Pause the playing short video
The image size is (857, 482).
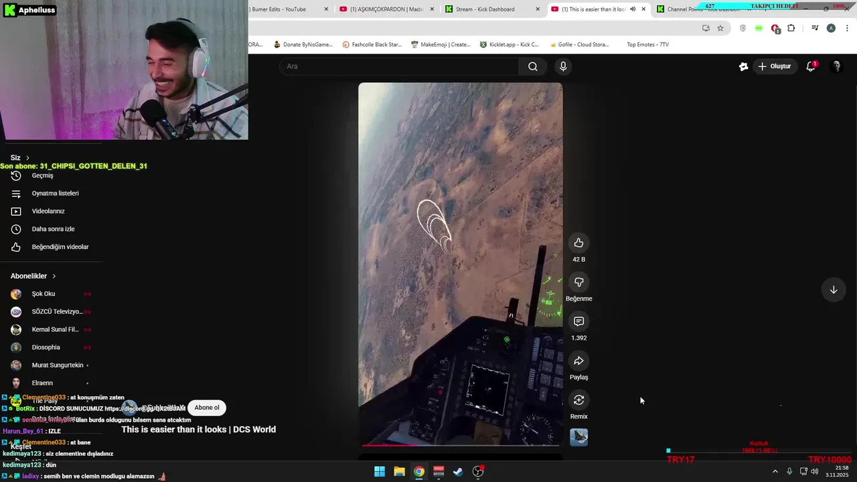[x=461, y=264]
